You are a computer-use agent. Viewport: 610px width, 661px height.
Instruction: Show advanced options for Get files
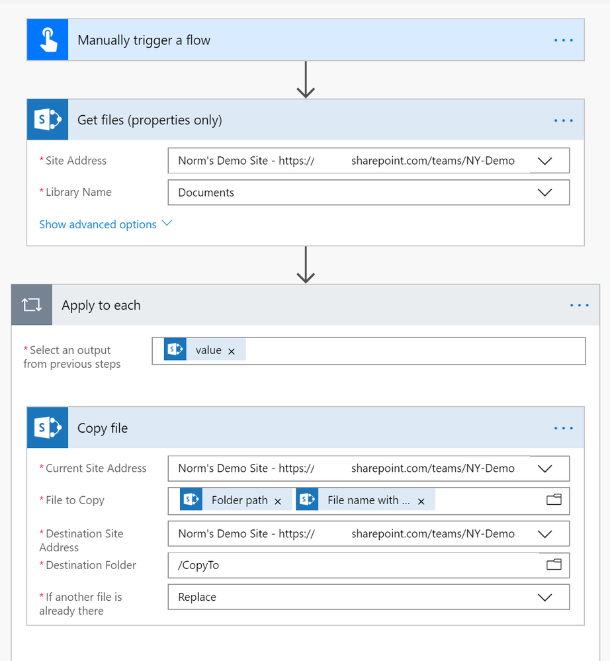tap(105, 224)
